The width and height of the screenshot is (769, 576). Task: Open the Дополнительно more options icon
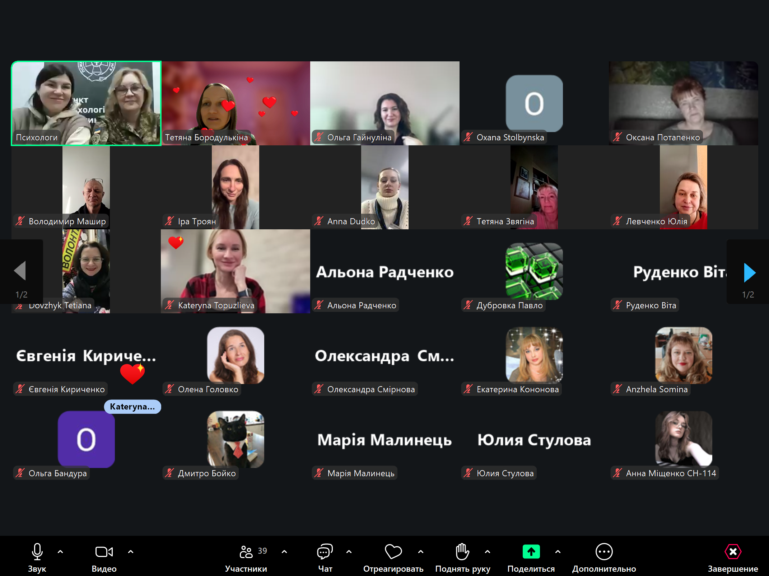click(604, 552)
